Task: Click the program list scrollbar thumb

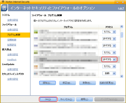Action: [x=122, y=35]
